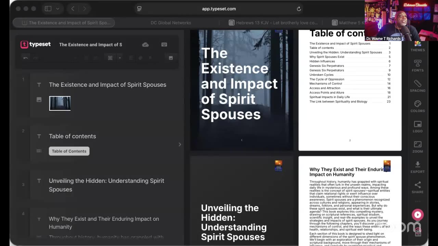Viewport: 438px width, 246px height.
Task: Click 'The Cycle of Oppression' contents entry
Action: pos(327,79)
